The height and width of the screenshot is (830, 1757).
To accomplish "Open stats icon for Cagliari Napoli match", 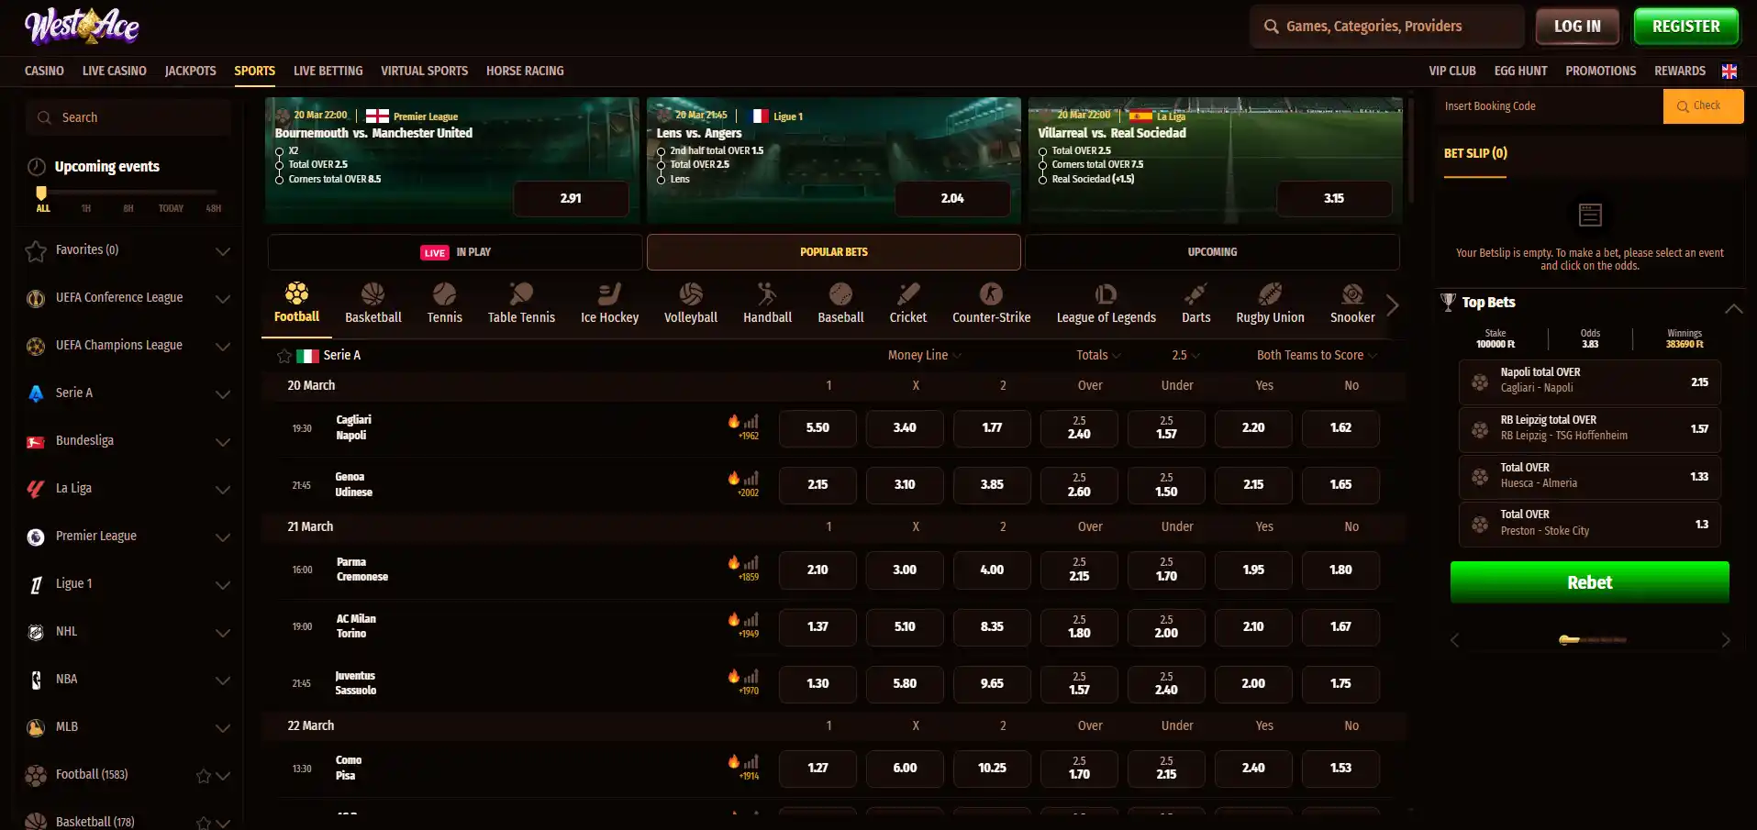I will click(x=751, y=422).
